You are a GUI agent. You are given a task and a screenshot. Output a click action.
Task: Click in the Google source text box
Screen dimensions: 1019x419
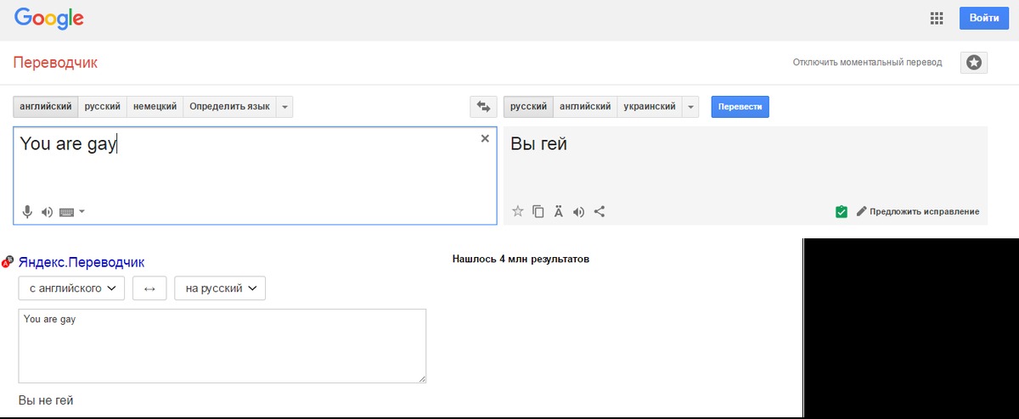(x=255, y=176)
